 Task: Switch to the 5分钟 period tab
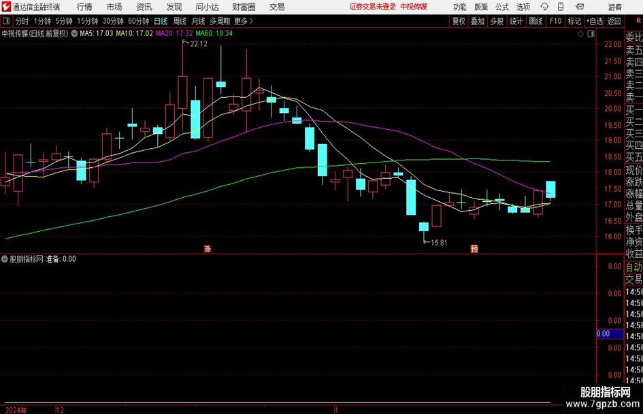coord(64,21)
